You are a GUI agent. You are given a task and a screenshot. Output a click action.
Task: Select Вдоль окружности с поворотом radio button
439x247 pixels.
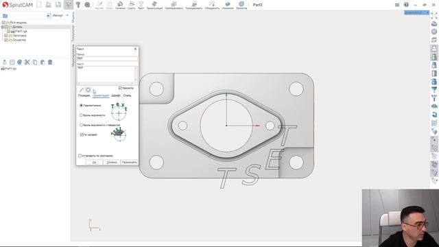click(x=81, y=125)
